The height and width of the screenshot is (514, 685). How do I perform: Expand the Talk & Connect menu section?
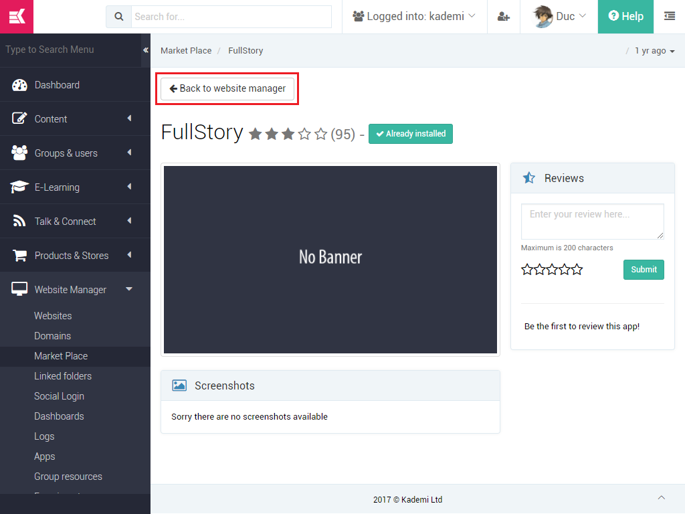click(x=129, y=221)
